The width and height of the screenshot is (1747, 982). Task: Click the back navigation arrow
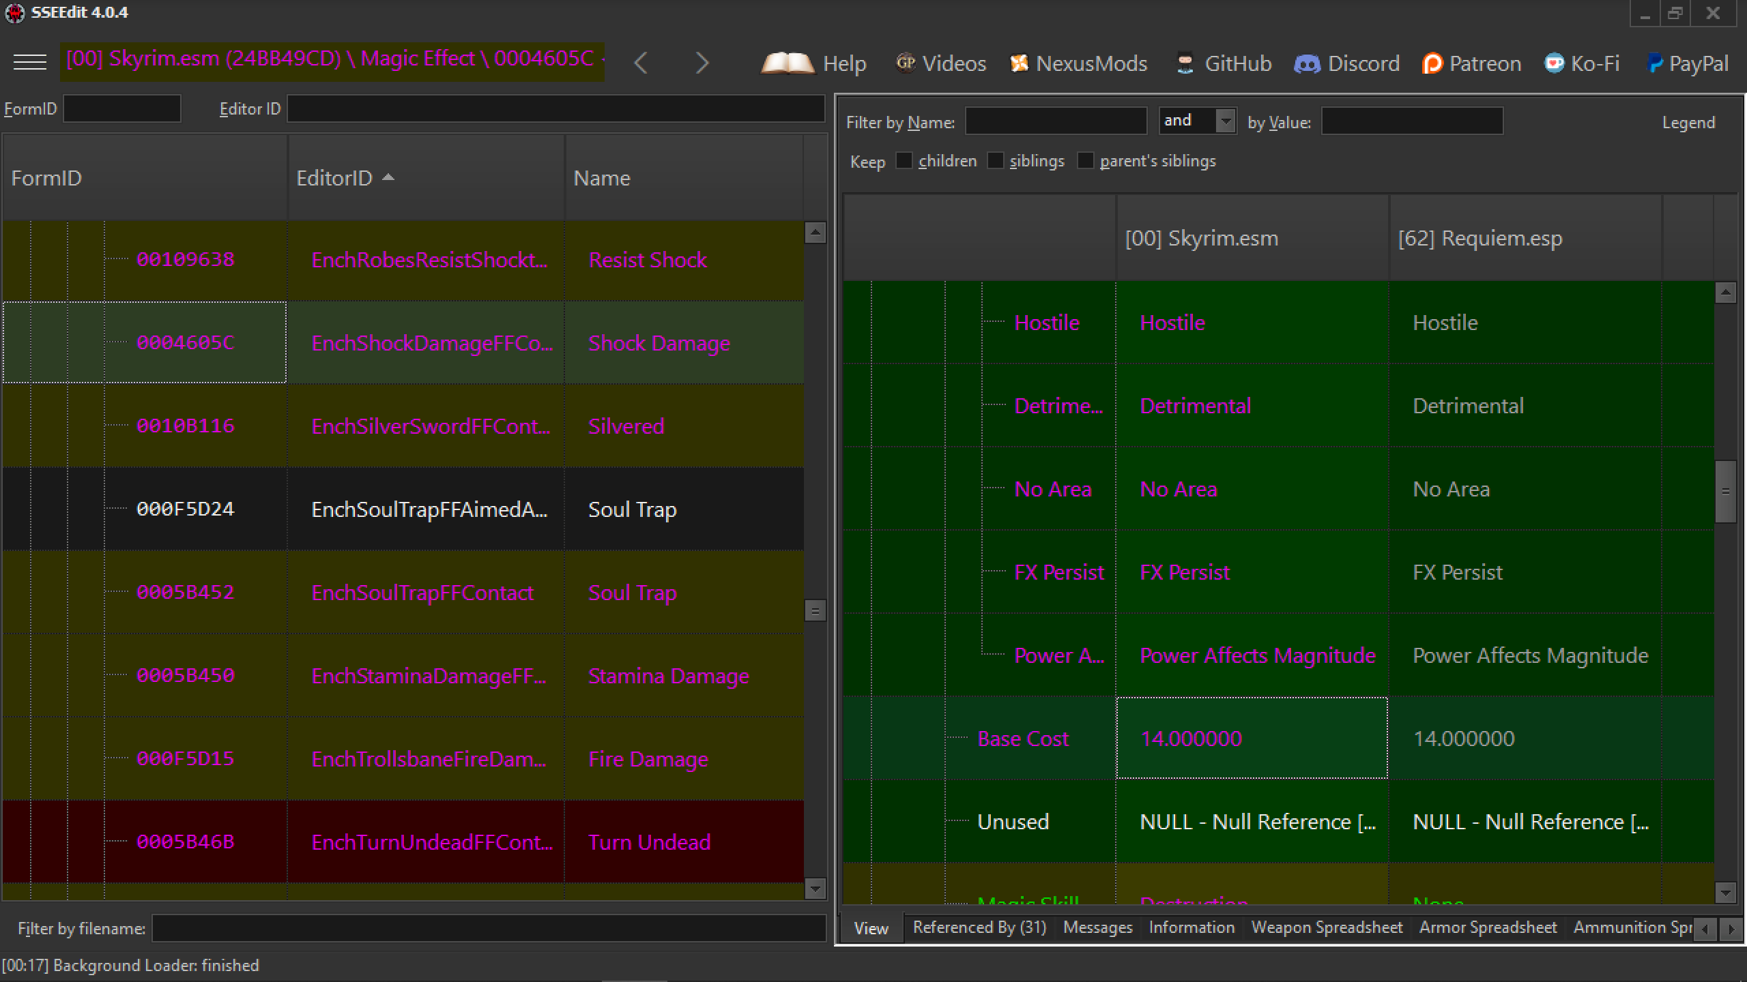coord(640,63)
